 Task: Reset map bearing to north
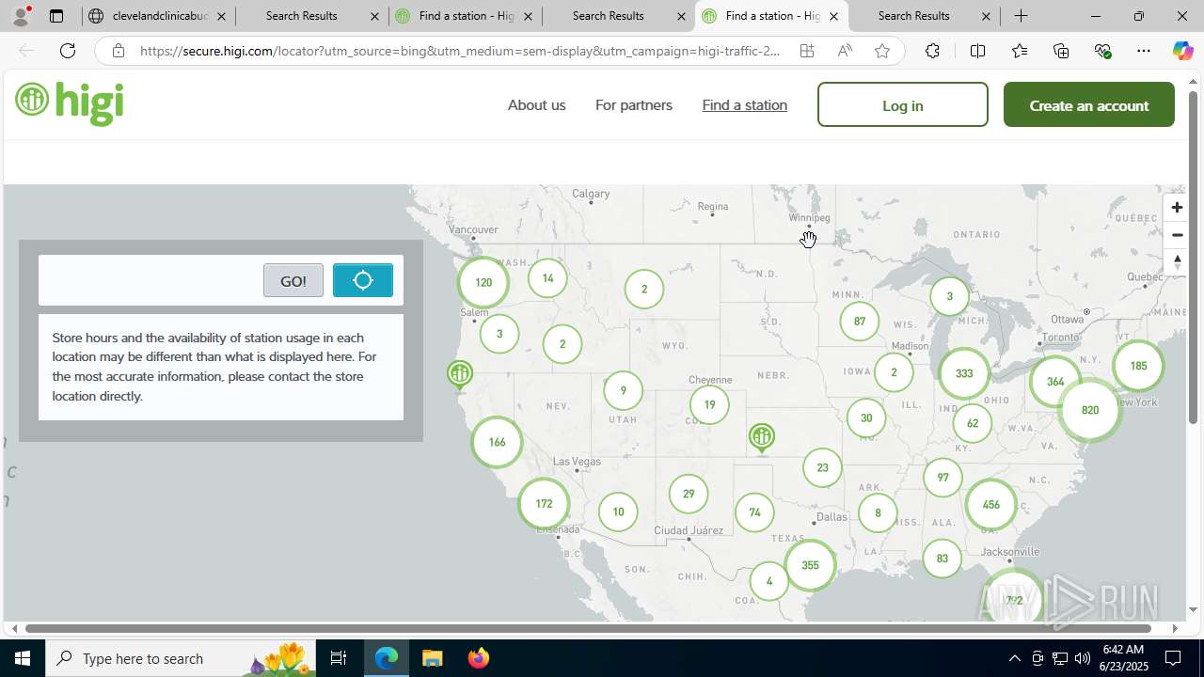click(x=1176, y=262)
